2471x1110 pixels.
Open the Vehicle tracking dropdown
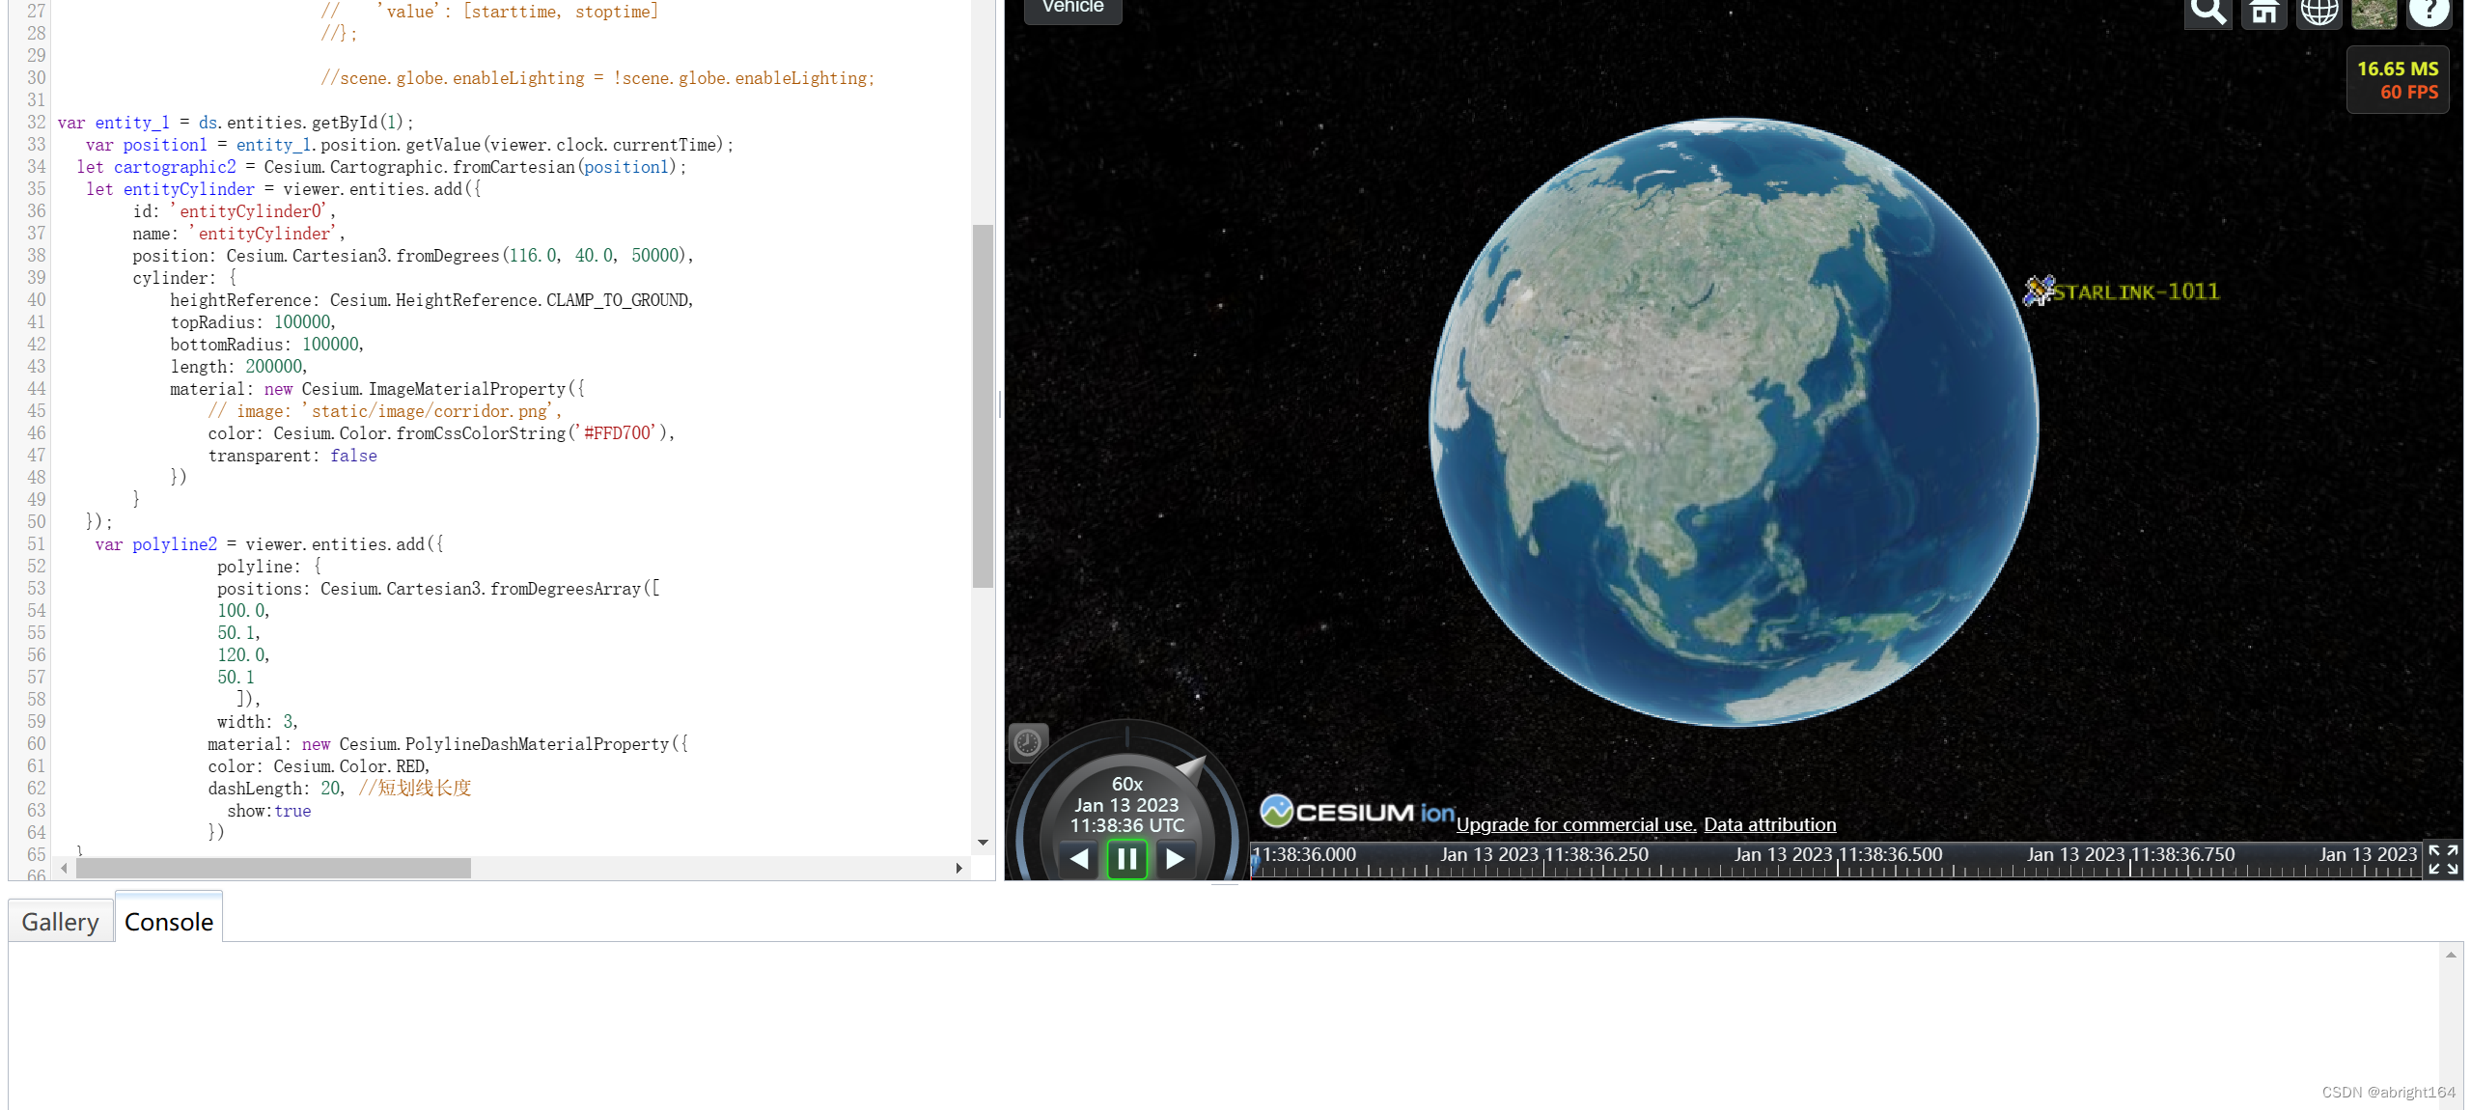pos(1071,7)
